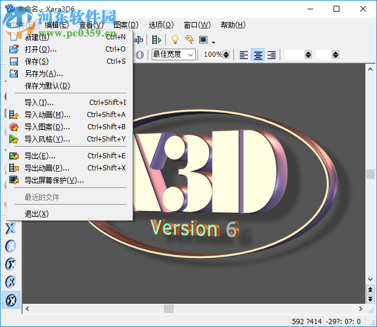Click the import design icon
This screenshot has width=377, height=327.
(x=14, y=126)
